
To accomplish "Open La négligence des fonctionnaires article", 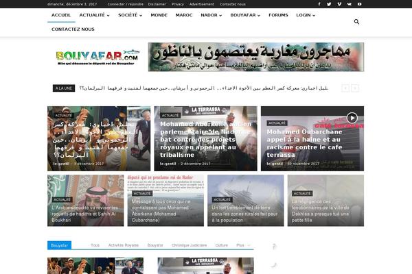I will (x=320, y=210).
